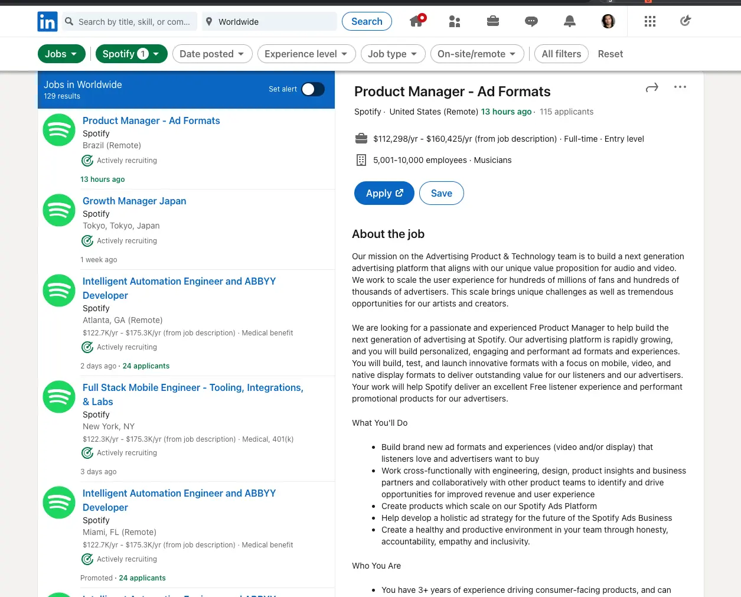Click '13 hours ago' in job details header
This screenshot has height=597, width=741.
pyautogui.click(x=506, y=112)
